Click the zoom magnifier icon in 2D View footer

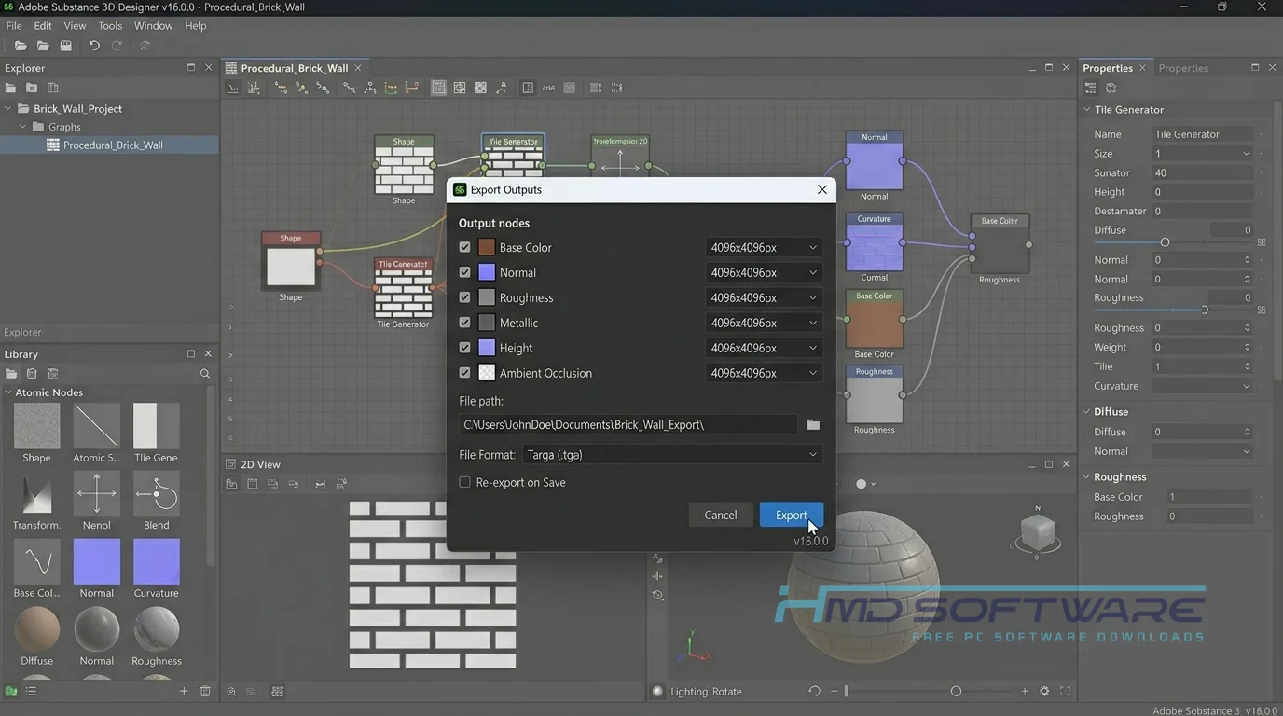coord(231,691)
